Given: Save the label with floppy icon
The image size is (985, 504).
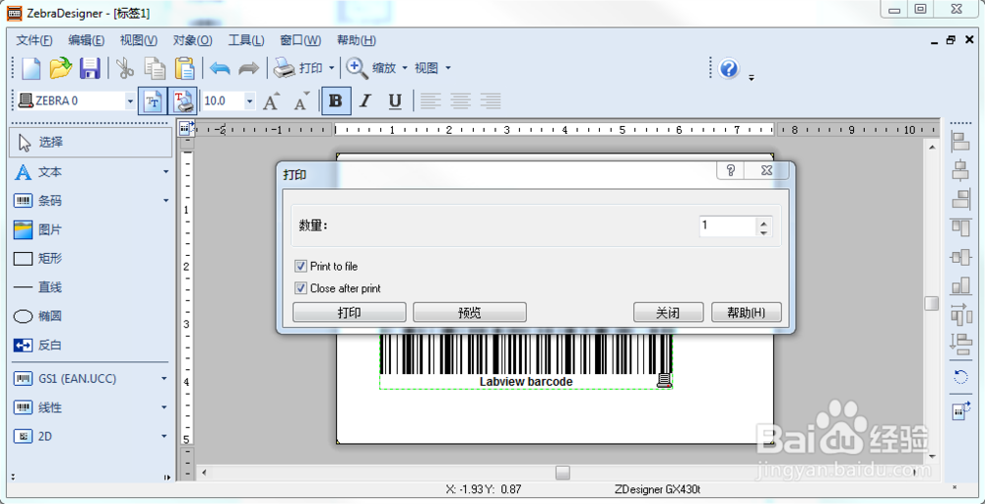Looking at the screenshot, I should coord(90,68).
